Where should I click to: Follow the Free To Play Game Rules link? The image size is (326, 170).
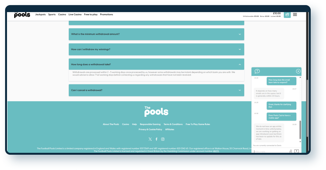(198, 124)
